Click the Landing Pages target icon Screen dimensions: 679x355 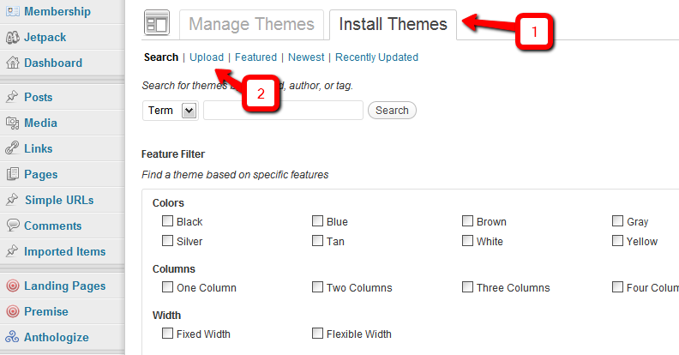(x=13, y=286)
